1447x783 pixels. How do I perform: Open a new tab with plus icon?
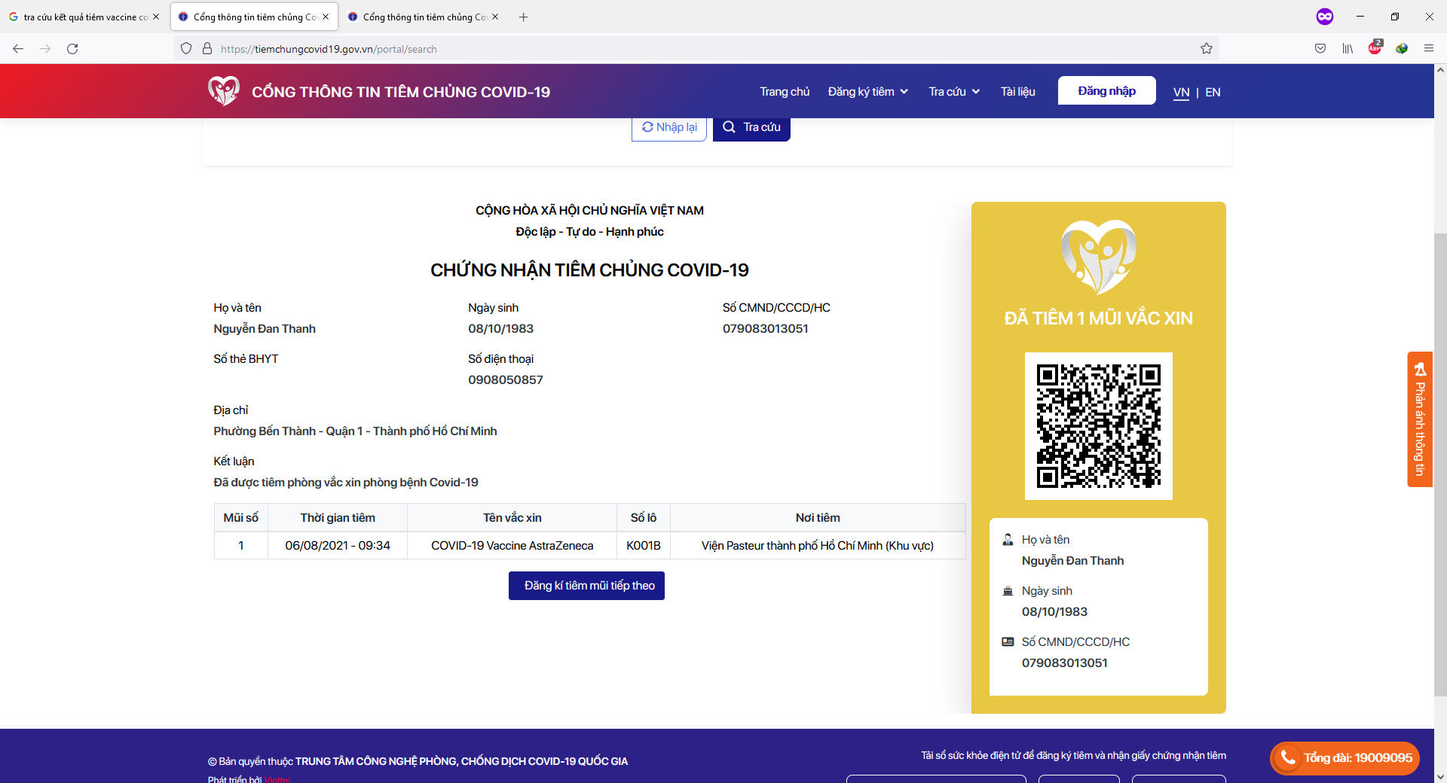tap(524, 17)
